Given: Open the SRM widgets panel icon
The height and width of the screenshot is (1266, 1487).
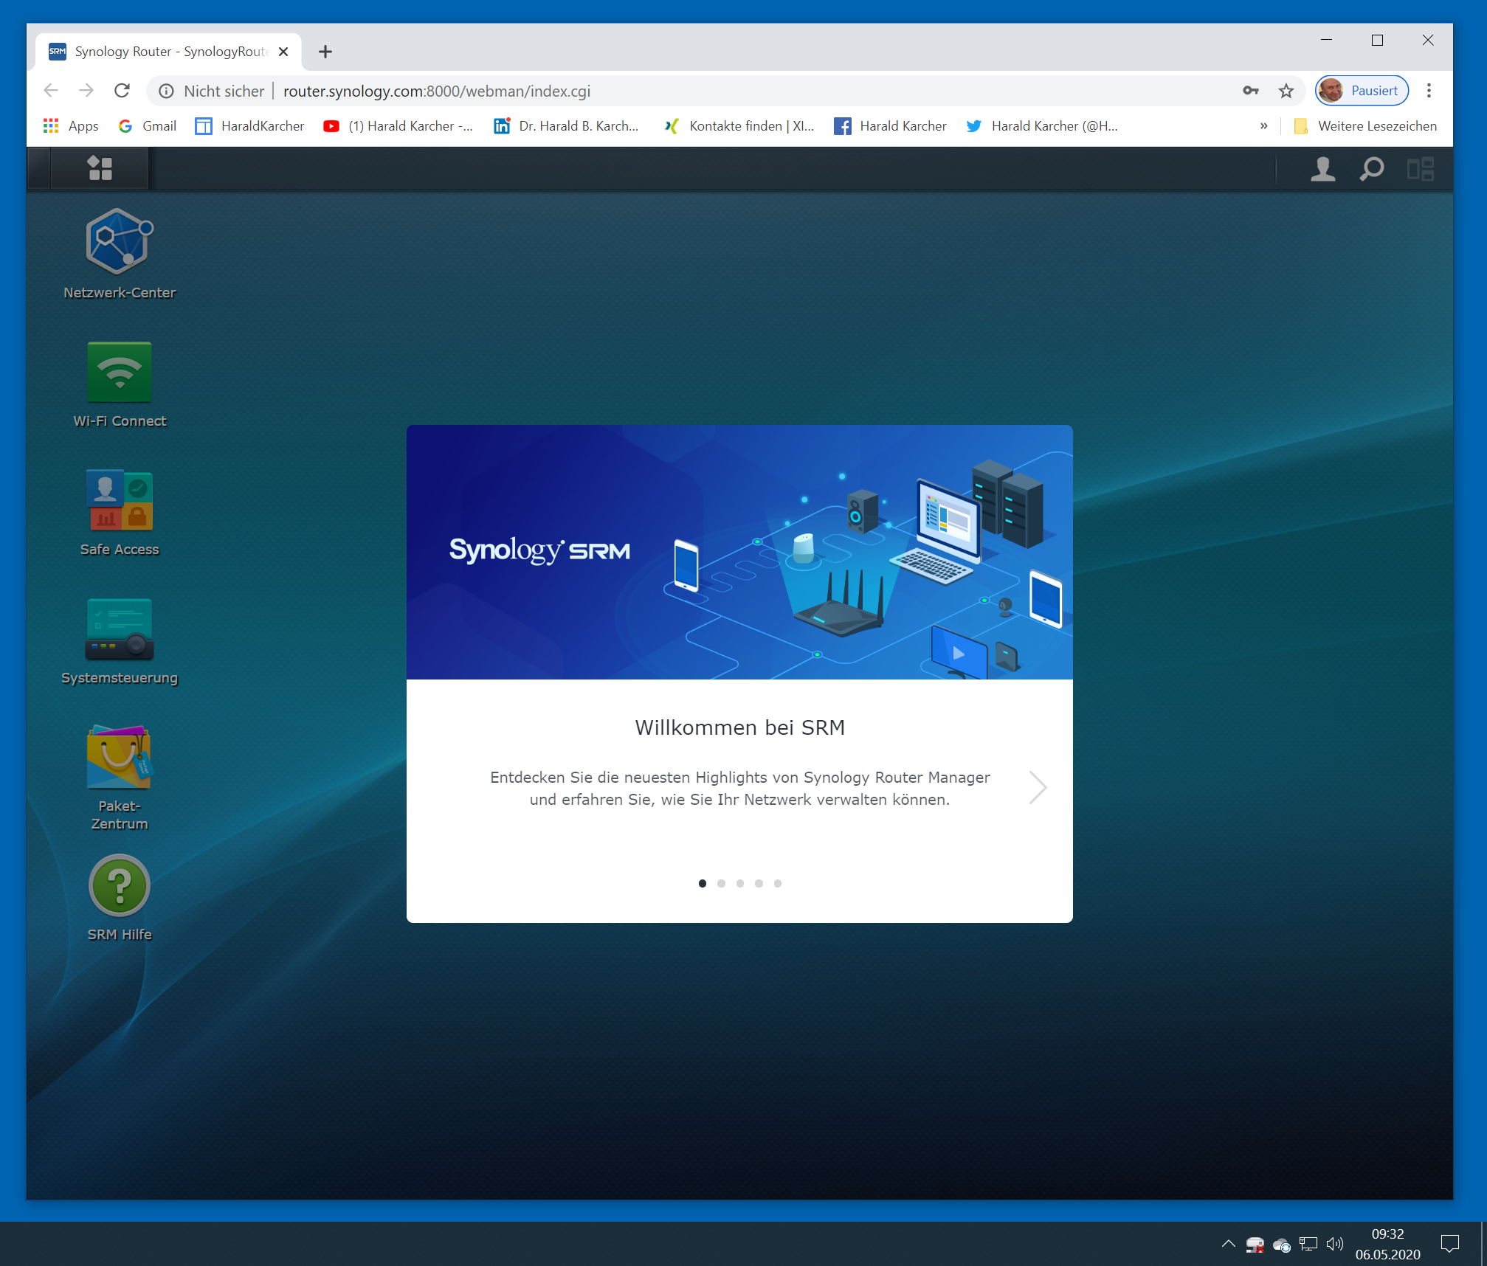Looking at the screenshot, I should [x=1420, y=169].
